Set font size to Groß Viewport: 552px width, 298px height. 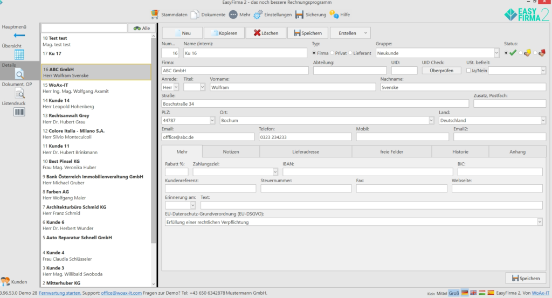[454, 293]
